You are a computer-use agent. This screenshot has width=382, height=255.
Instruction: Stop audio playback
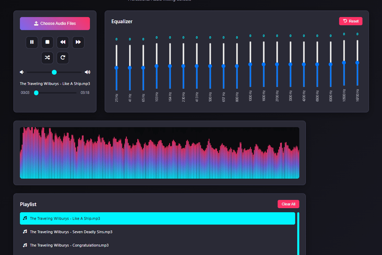[47, 42]
